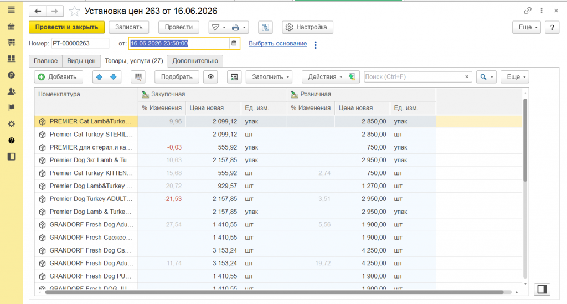Open help with the ? button

pos(552,27)
